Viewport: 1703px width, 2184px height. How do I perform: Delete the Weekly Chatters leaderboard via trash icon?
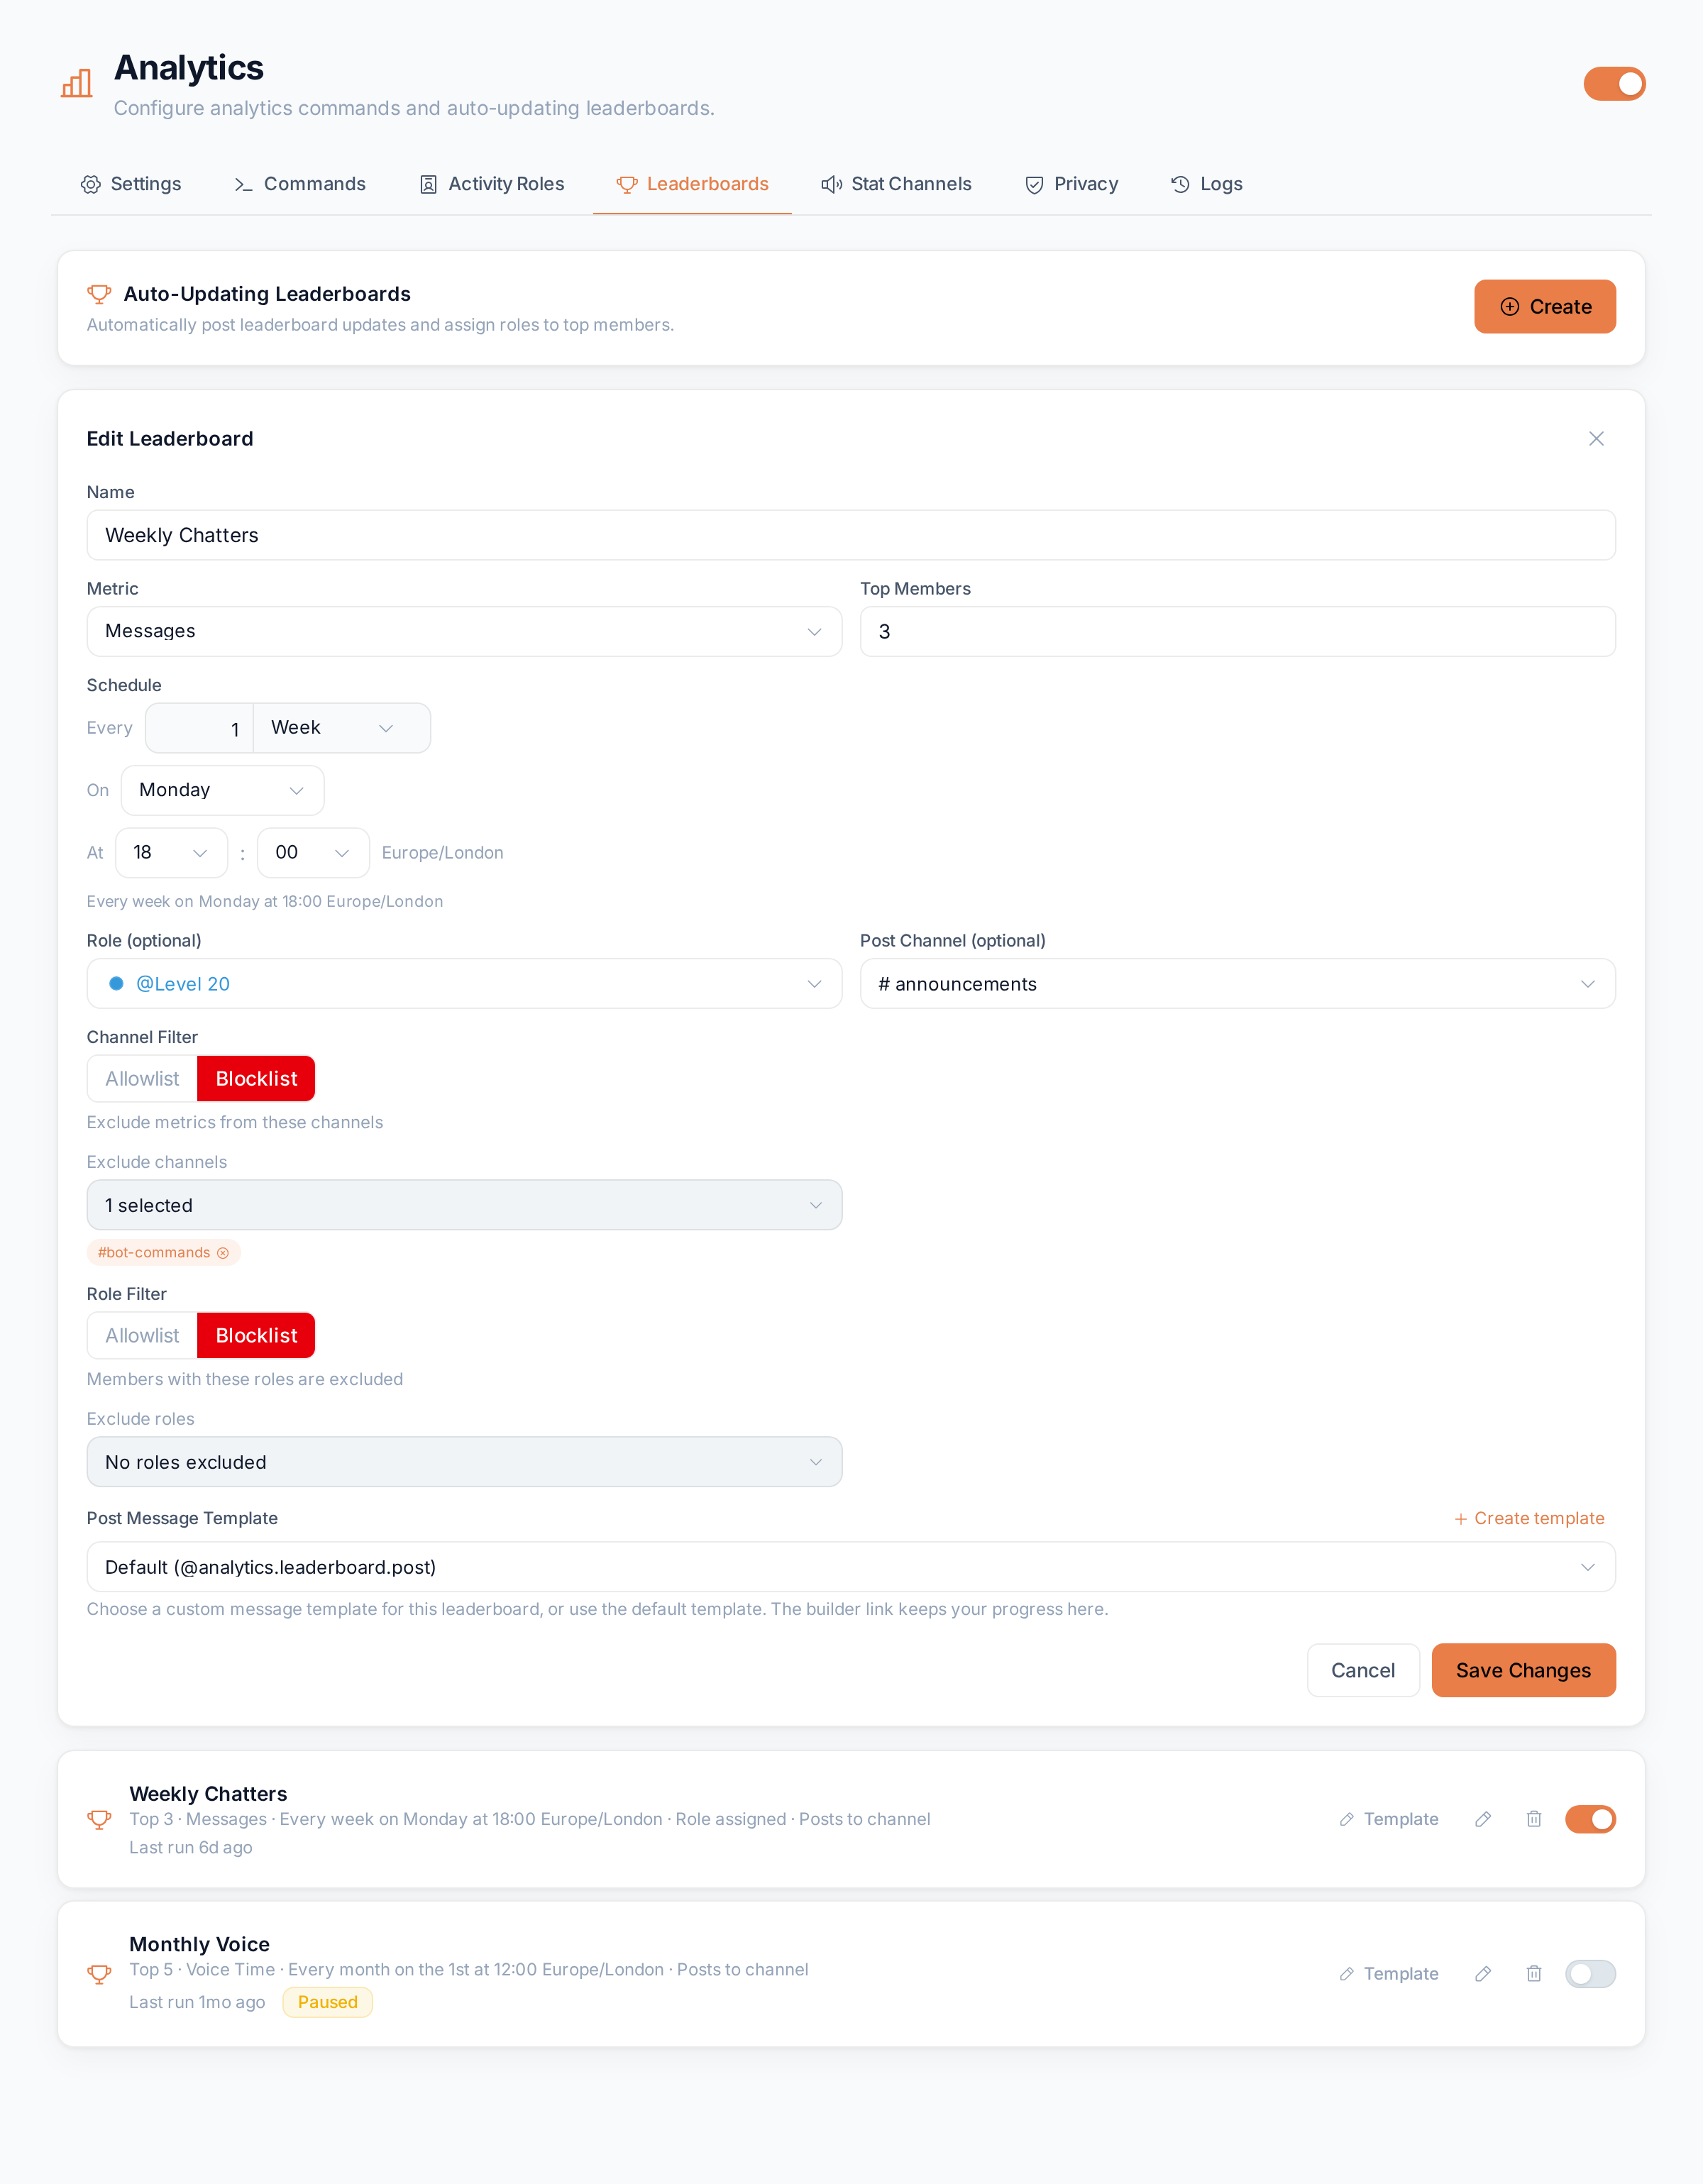[x=1534, y=1819]
